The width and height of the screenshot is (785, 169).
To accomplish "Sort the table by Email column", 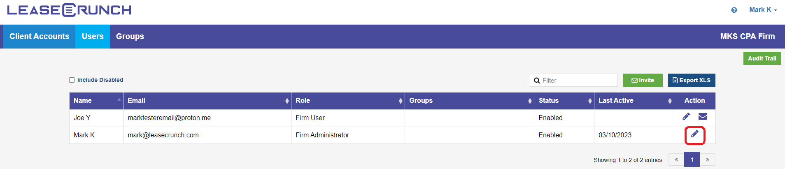I will click(x=207, y=101).
